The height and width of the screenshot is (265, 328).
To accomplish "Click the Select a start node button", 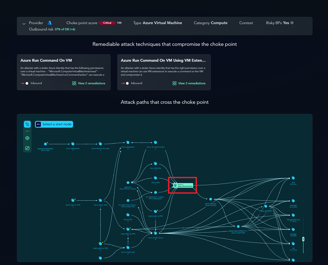I will [54, 124].
